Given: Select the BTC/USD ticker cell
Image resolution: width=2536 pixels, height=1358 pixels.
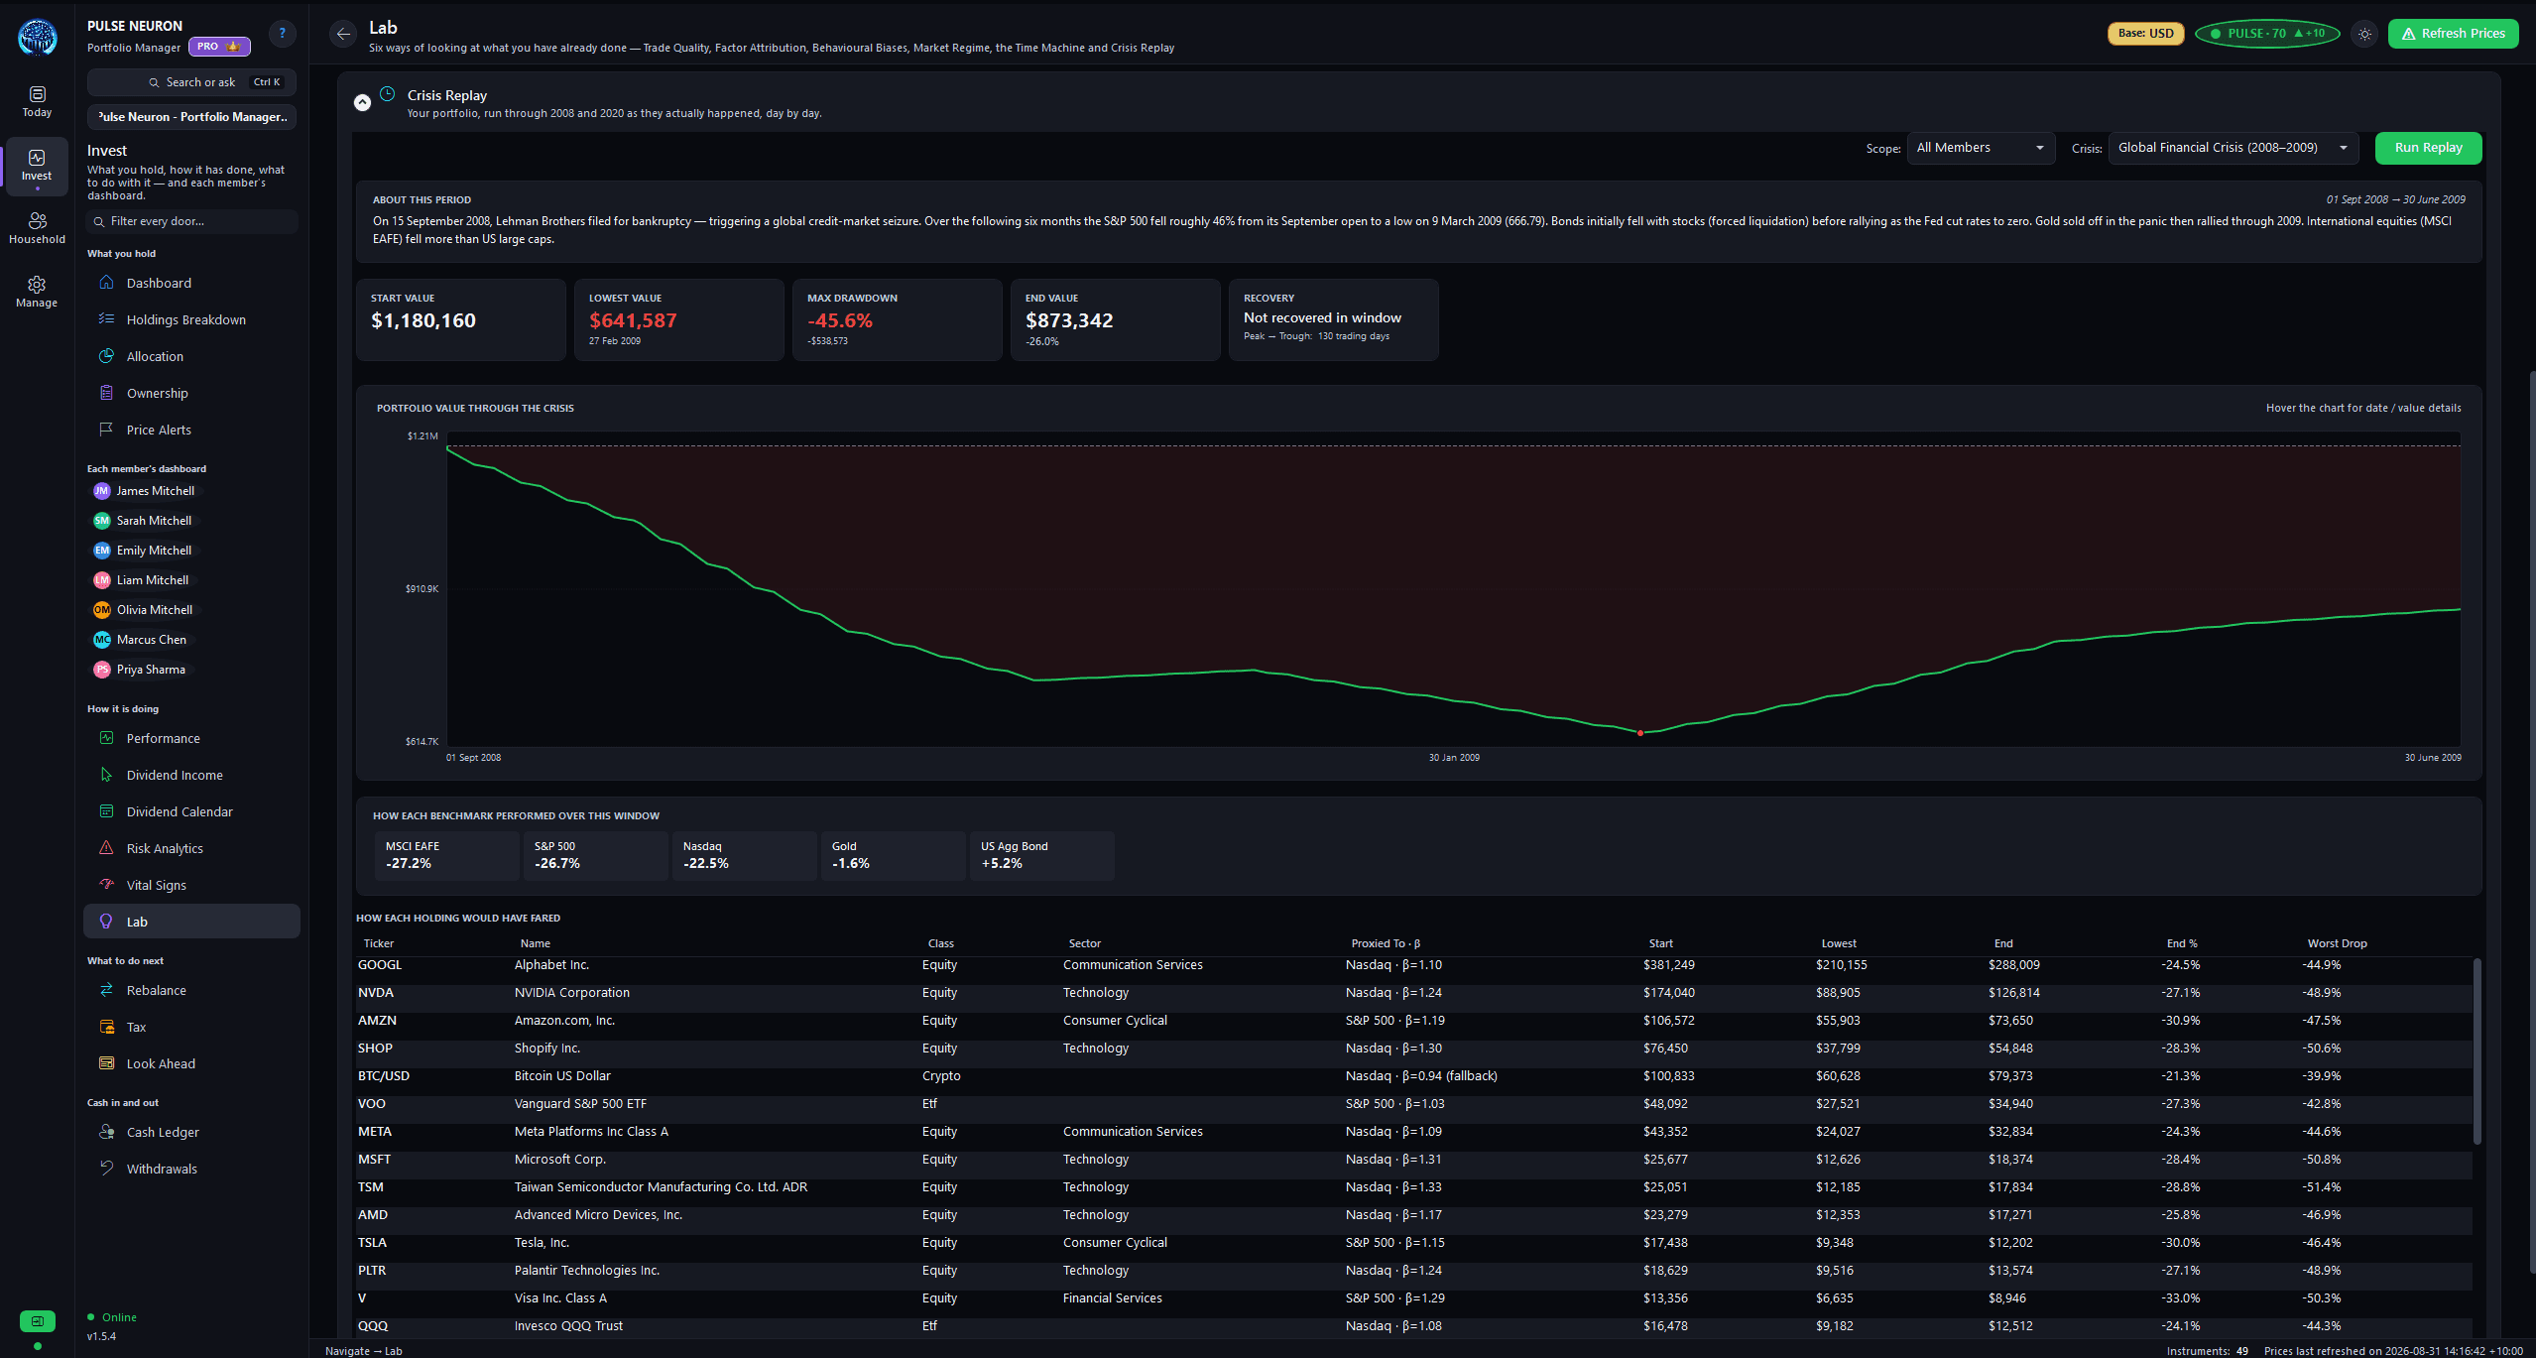Looking at the screenshot, I should (384, 1076).
